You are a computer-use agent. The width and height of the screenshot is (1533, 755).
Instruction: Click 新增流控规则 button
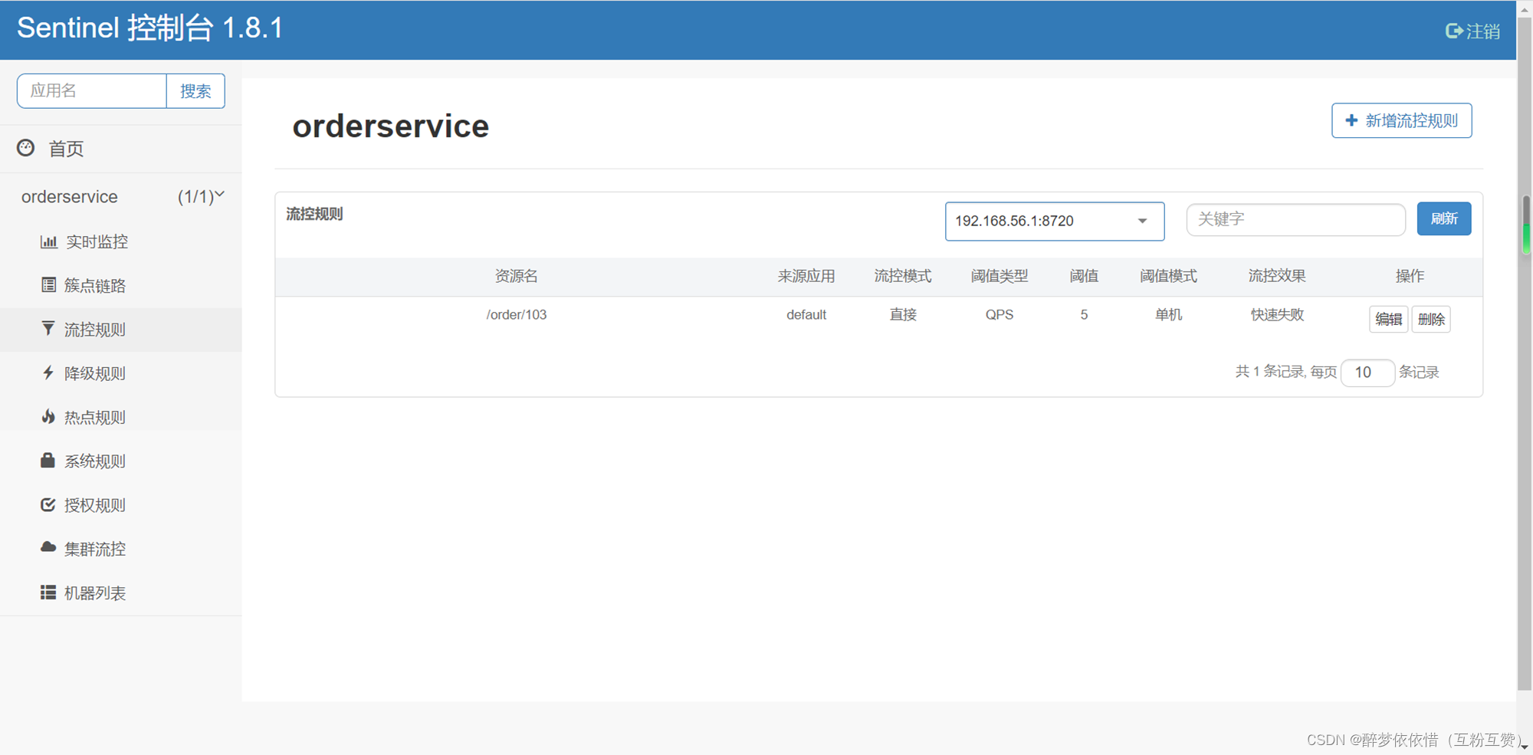click(1402, 120)
